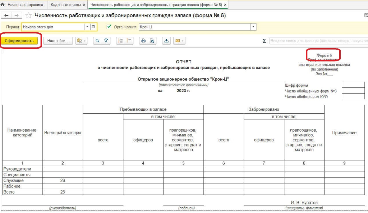Click the Сформировать button
This screenshot has width=368, height=213.
tap(19, 41)
